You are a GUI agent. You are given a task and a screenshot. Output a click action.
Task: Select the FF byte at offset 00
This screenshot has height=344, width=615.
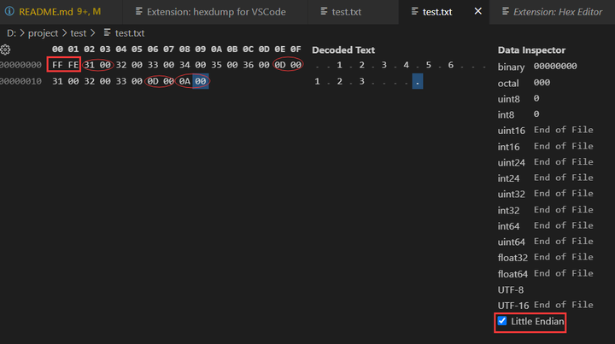coord(57,66)
